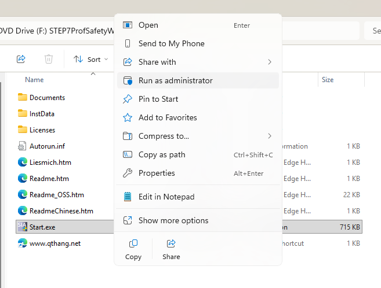
Task: Select the InstData folder in file list
Action: 42,114
